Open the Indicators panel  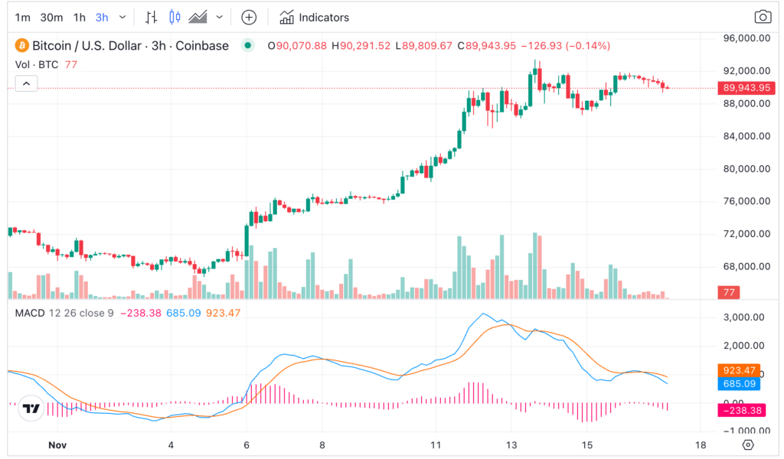click(315, 17)
